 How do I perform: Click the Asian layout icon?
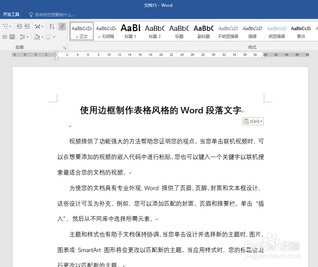point(38,26)
